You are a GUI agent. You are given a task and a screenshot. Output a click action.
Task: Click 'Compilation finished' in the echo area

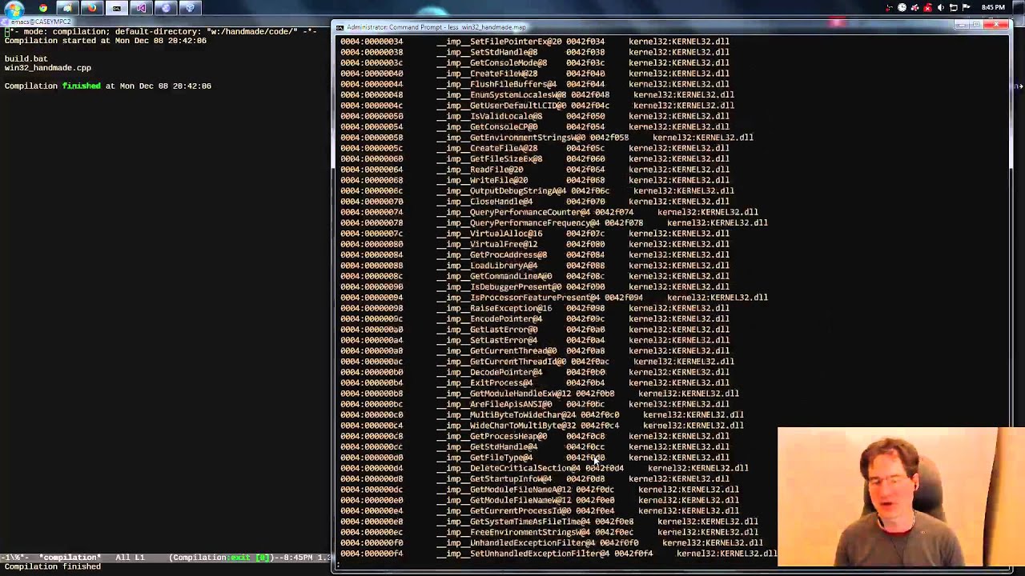click(x=52, y=566)
